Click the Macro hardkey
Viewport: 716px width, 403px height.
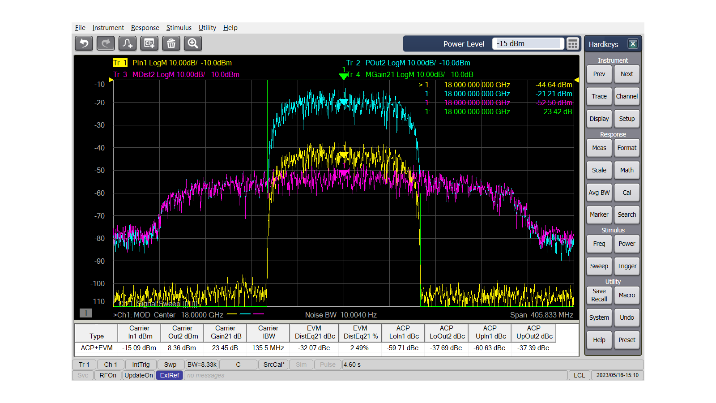(x=627, y=295)
